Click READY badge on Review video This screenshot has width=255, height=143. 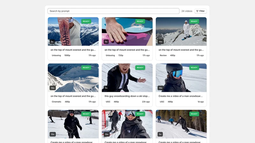point(194,21)
